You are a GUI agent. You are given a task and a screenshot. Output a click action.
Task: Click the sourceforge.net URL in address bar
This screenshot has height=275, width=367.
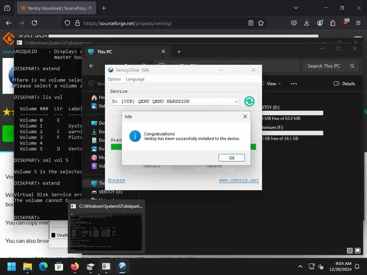click(128, 23)
